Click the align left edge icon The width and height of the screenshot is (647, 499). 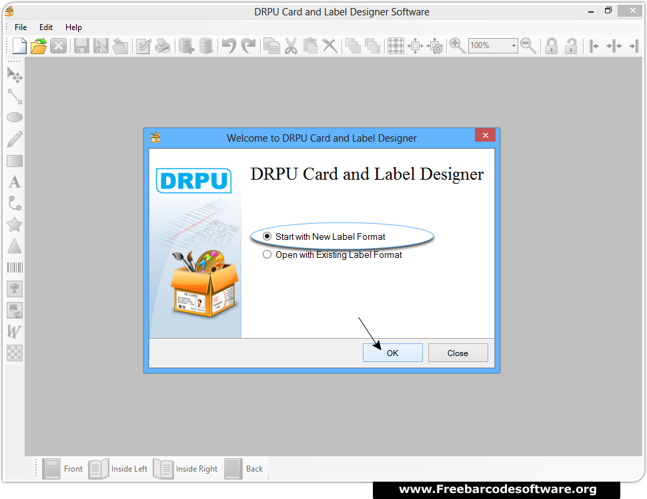coord(594,46)
